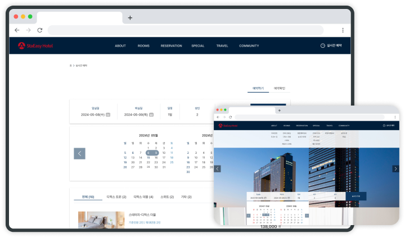Switch to the 예약확인 tab
Screen dimensions: 405x238
pyautogui.click(x=280, y=88)
